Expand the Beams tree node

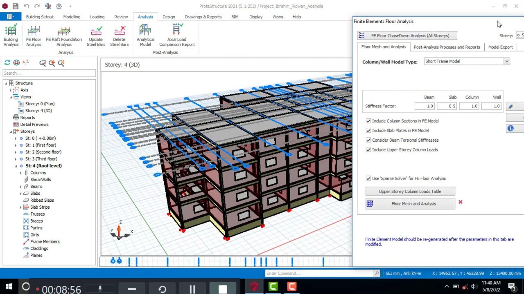pos(20,187)
